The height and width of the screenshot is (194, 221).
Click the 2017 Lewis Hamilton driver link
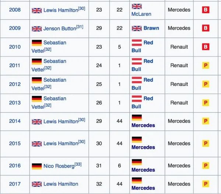pyautogui.click(x=61, y=184)
